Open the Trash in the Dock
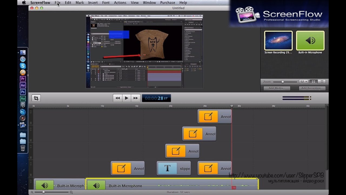This screenshot has height=195, width=346. (23, 148)
